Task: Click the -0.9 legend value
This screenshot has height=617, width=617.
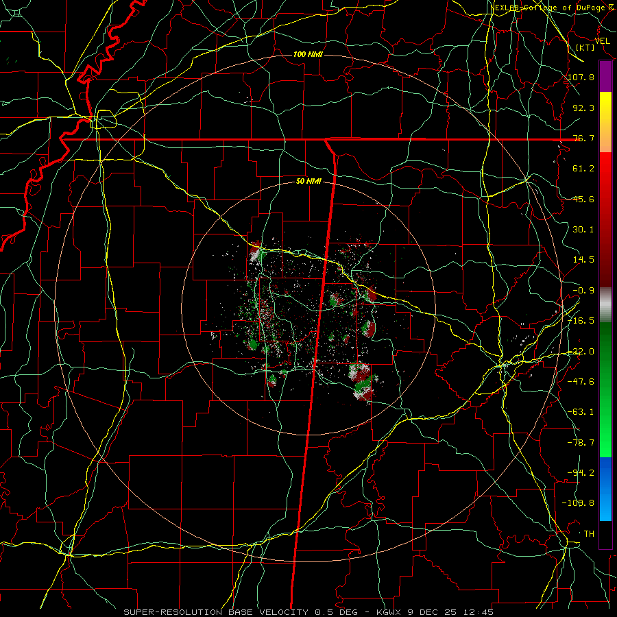Action: point(583,291)
